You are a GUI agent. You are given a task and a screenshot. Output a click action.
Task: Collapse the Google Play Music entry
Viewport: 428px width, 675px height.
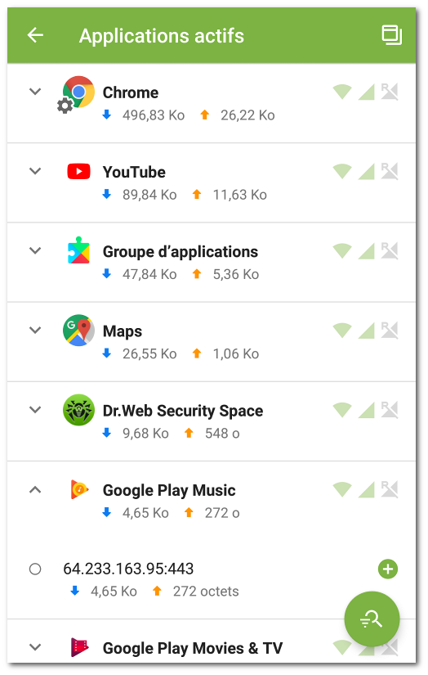point(35,489)
